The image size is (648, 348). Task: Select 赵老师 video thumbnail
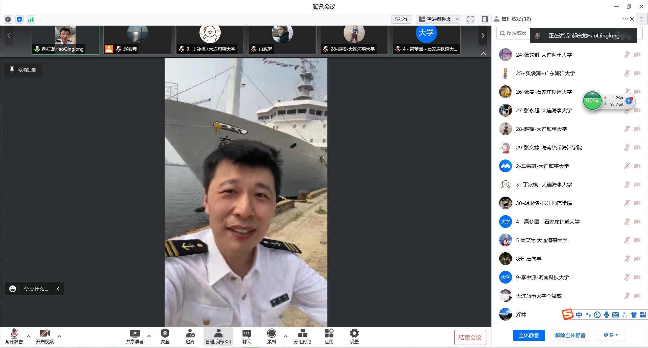coord(138,39)
